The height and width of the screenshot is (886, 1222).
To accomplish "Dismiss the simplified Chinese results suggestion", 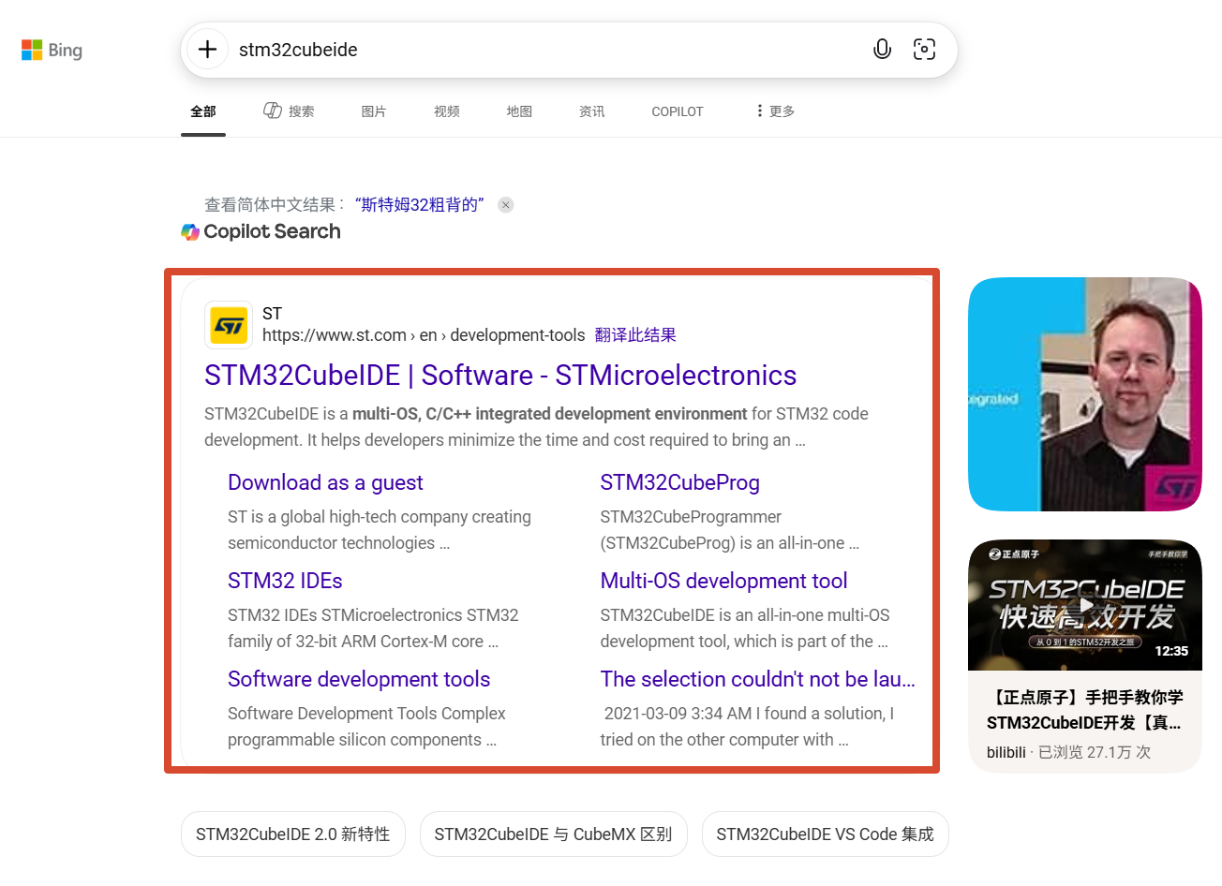I will tap(506, 205).
